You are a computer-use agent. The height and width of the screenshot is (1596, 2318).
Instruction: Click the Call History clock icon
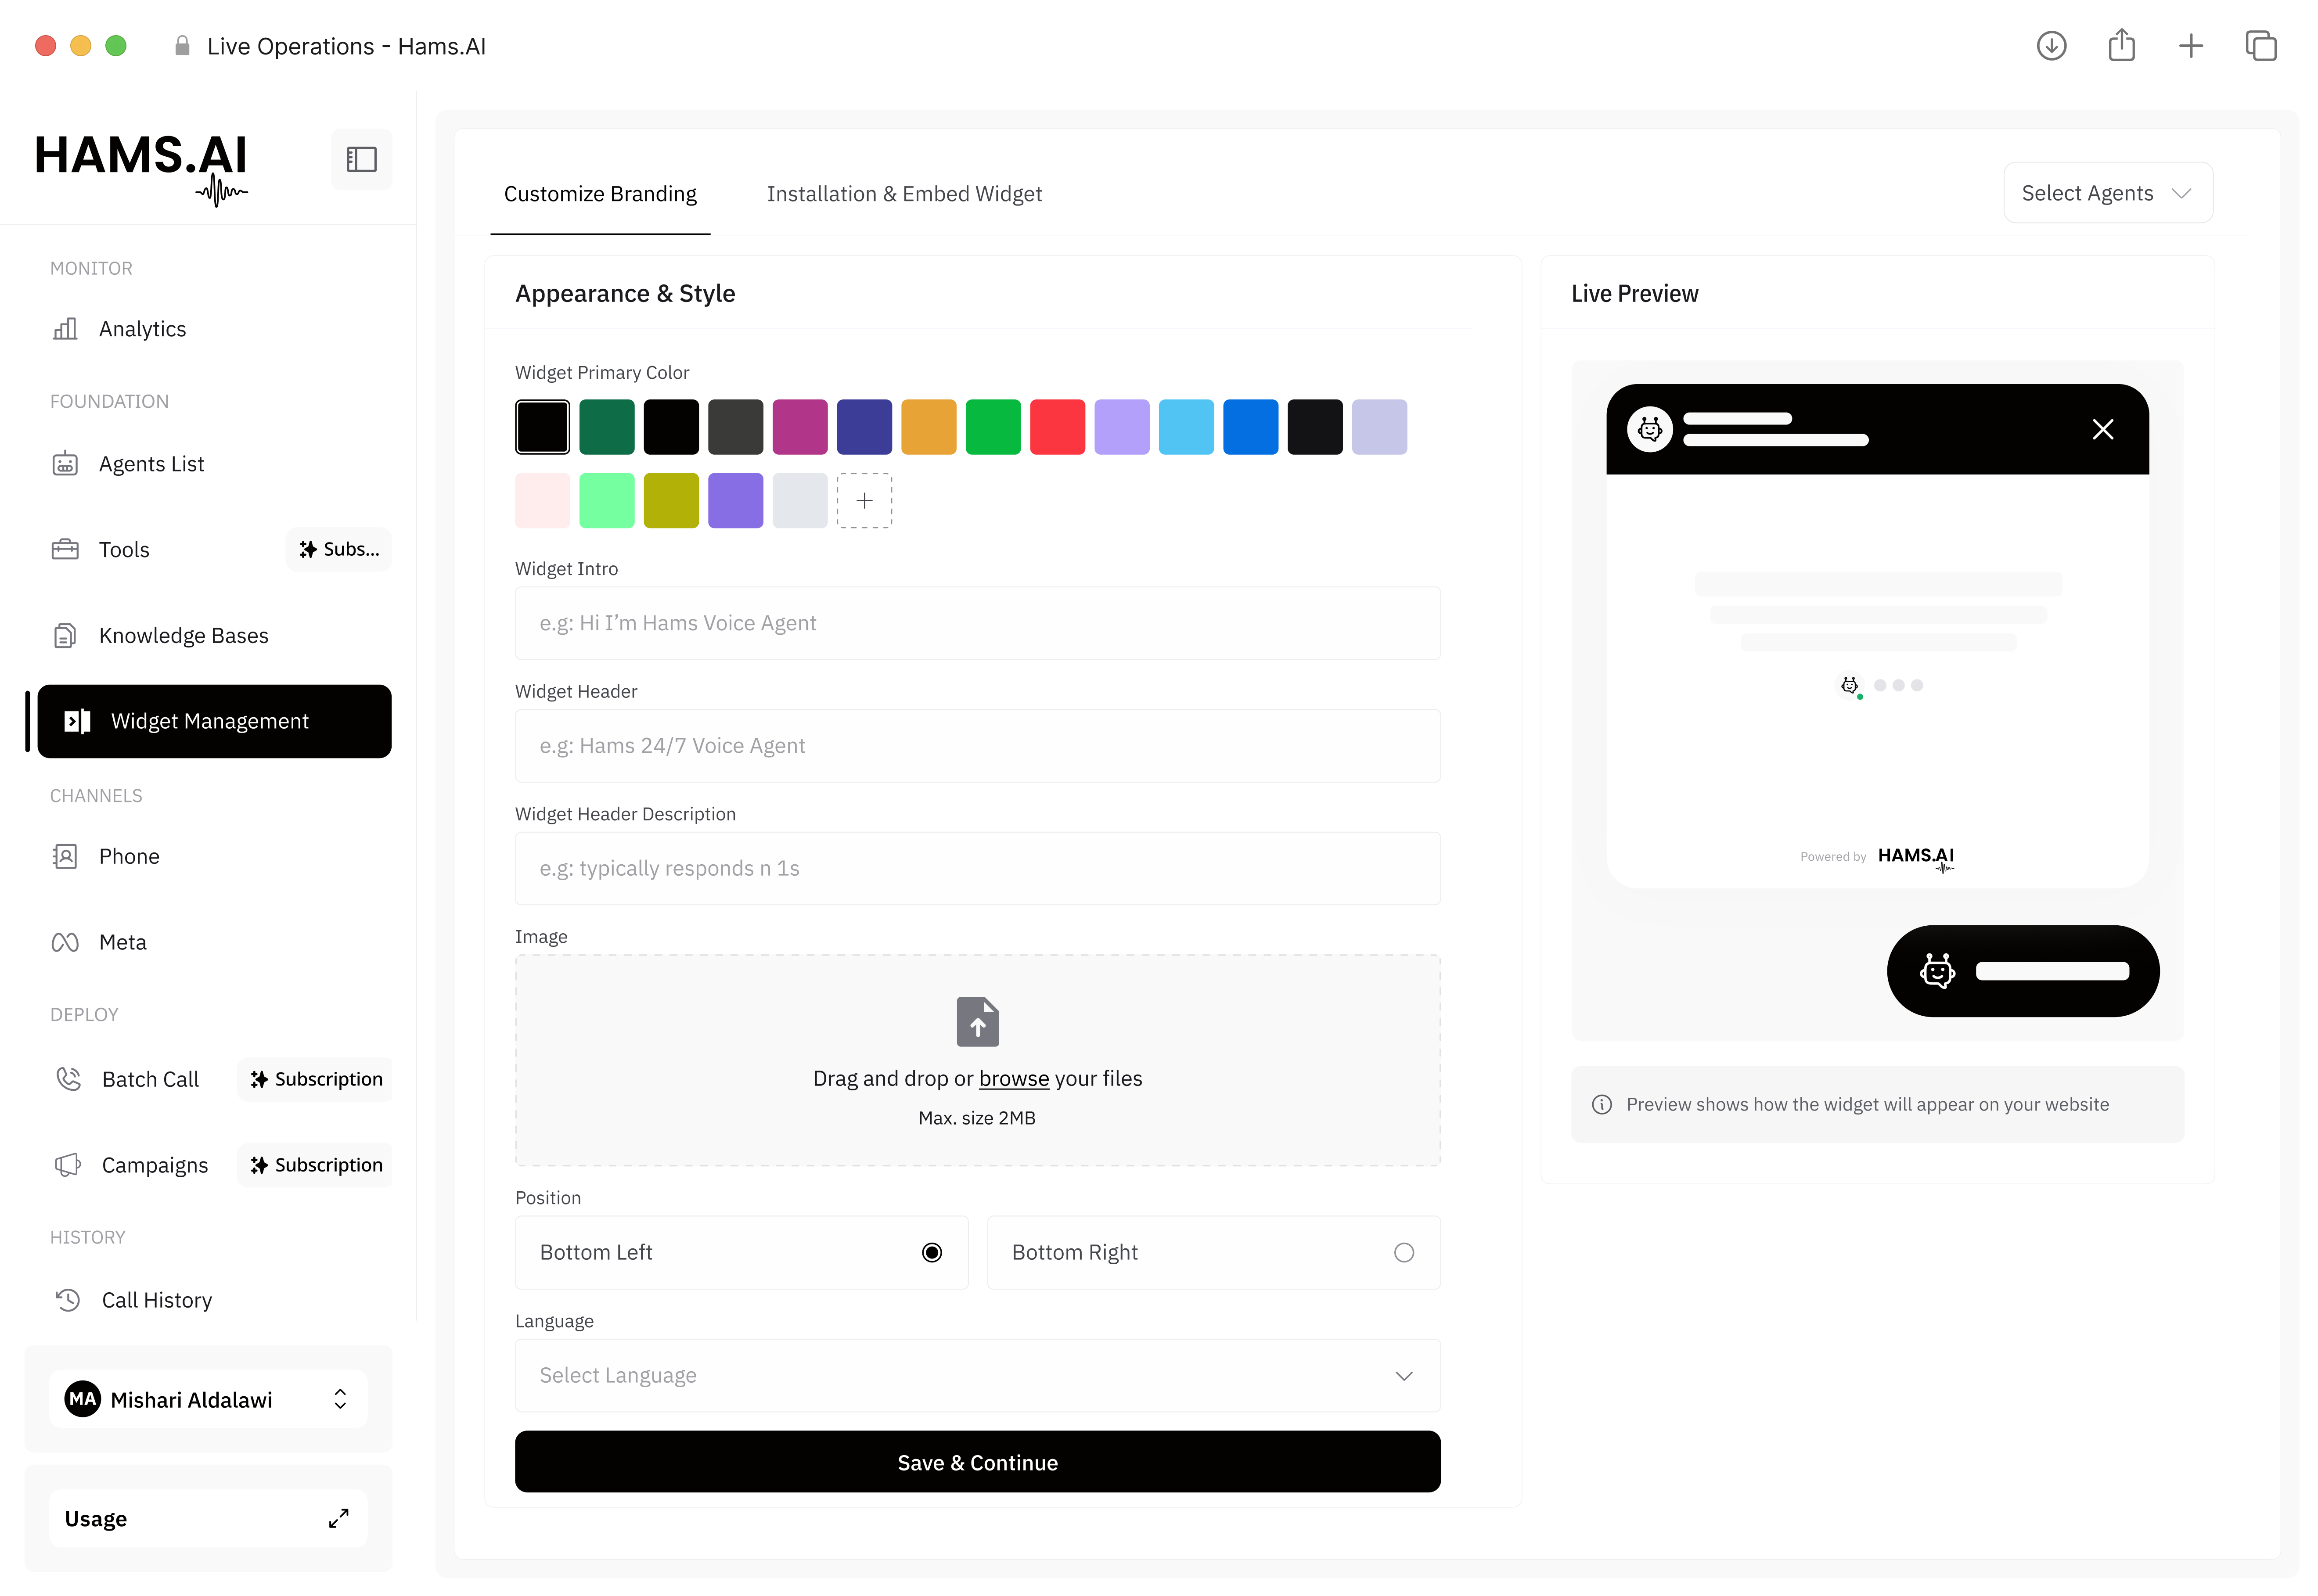tap(68, 1300)
